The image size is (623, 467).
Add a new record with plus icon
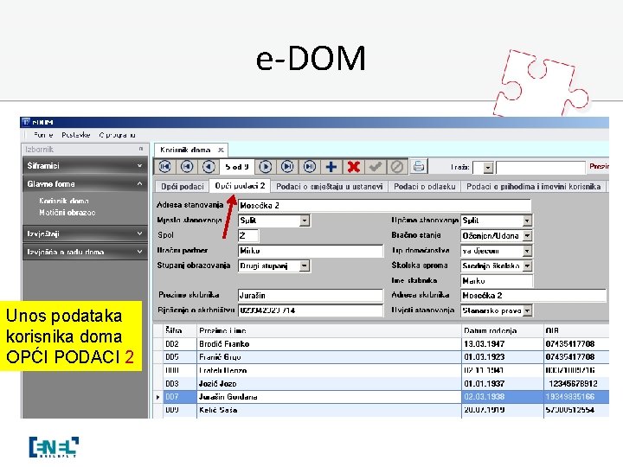(331, 166)
